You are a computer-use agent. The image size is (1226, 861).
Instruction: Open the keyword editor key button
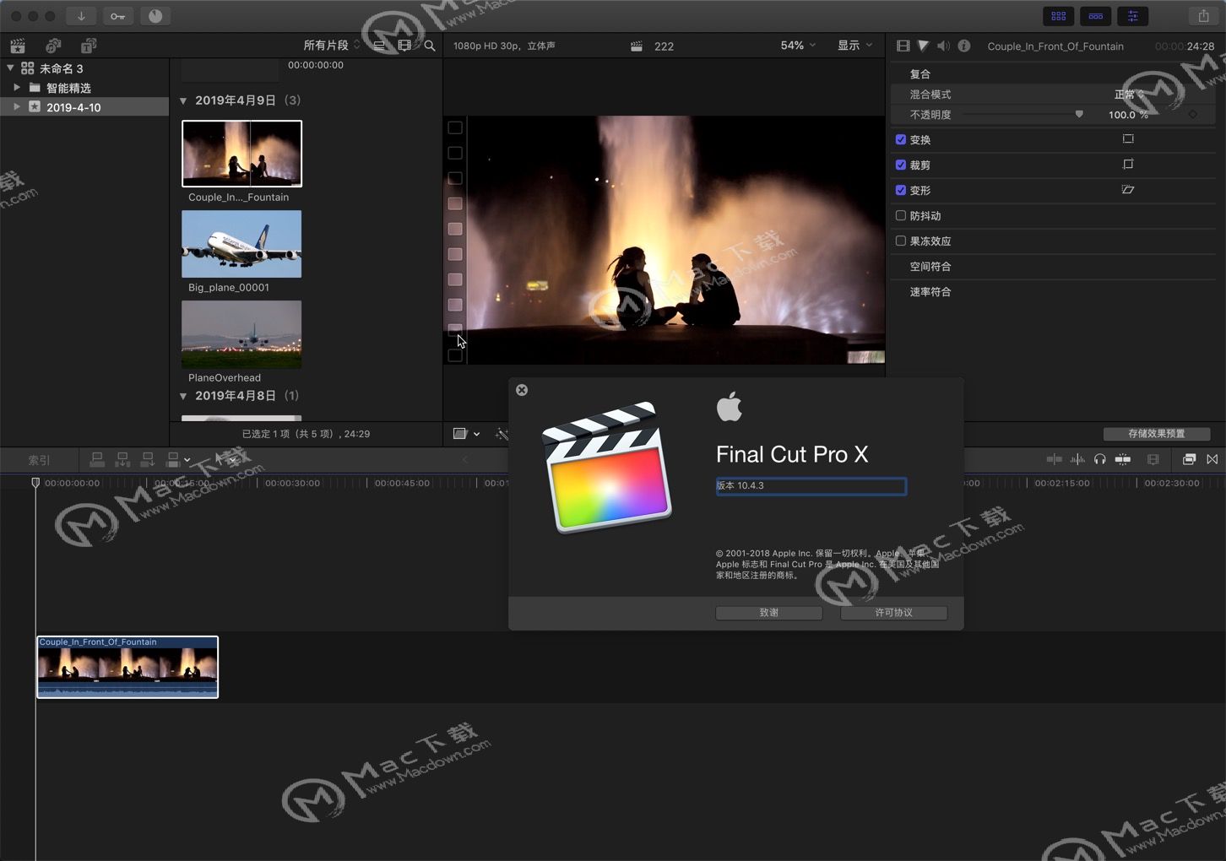click(x=117, y=16)
